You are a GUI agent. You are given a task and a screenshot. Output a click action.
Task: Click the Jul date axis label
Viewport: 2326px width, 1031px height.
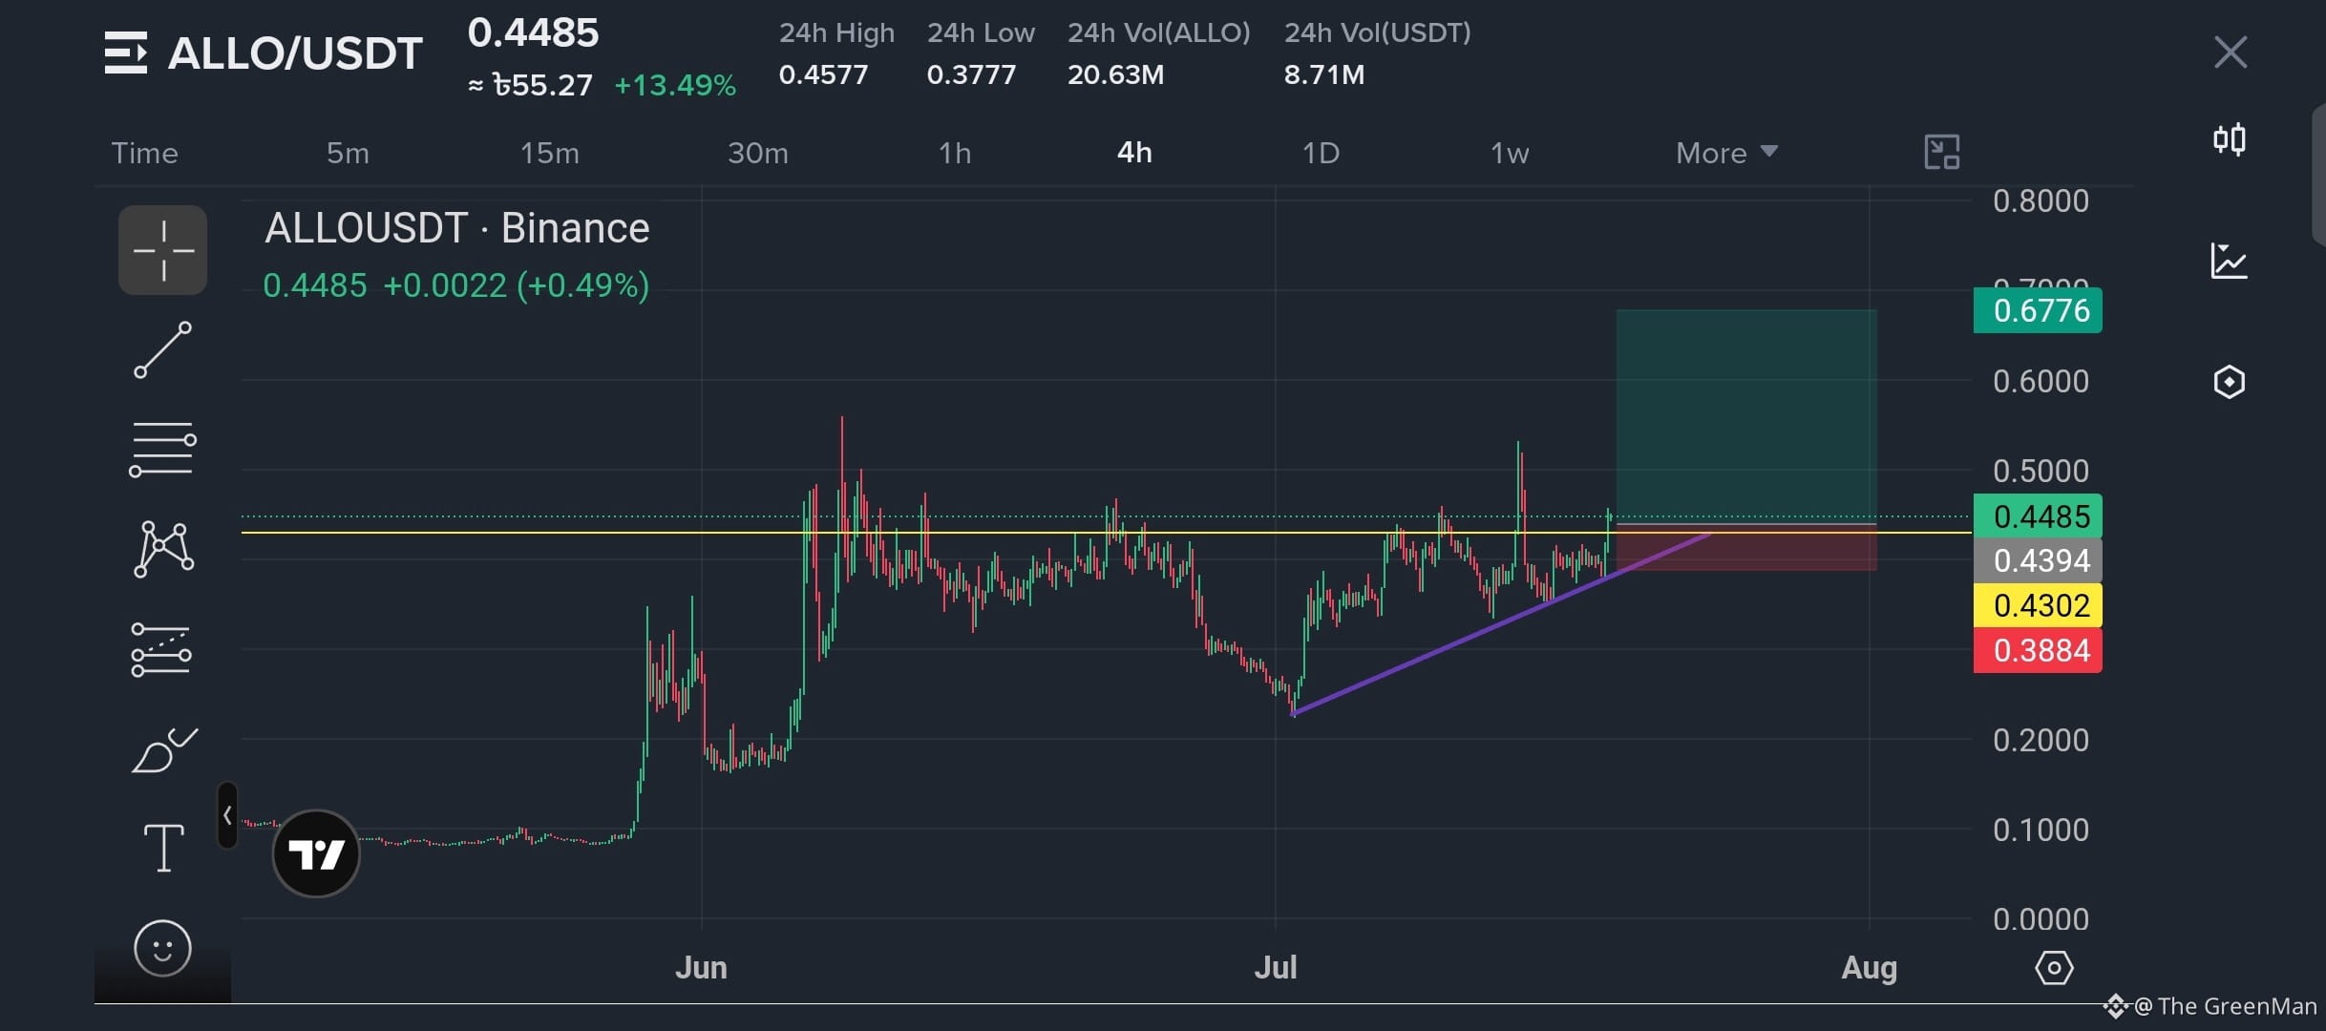click(x=1276, y=968)
